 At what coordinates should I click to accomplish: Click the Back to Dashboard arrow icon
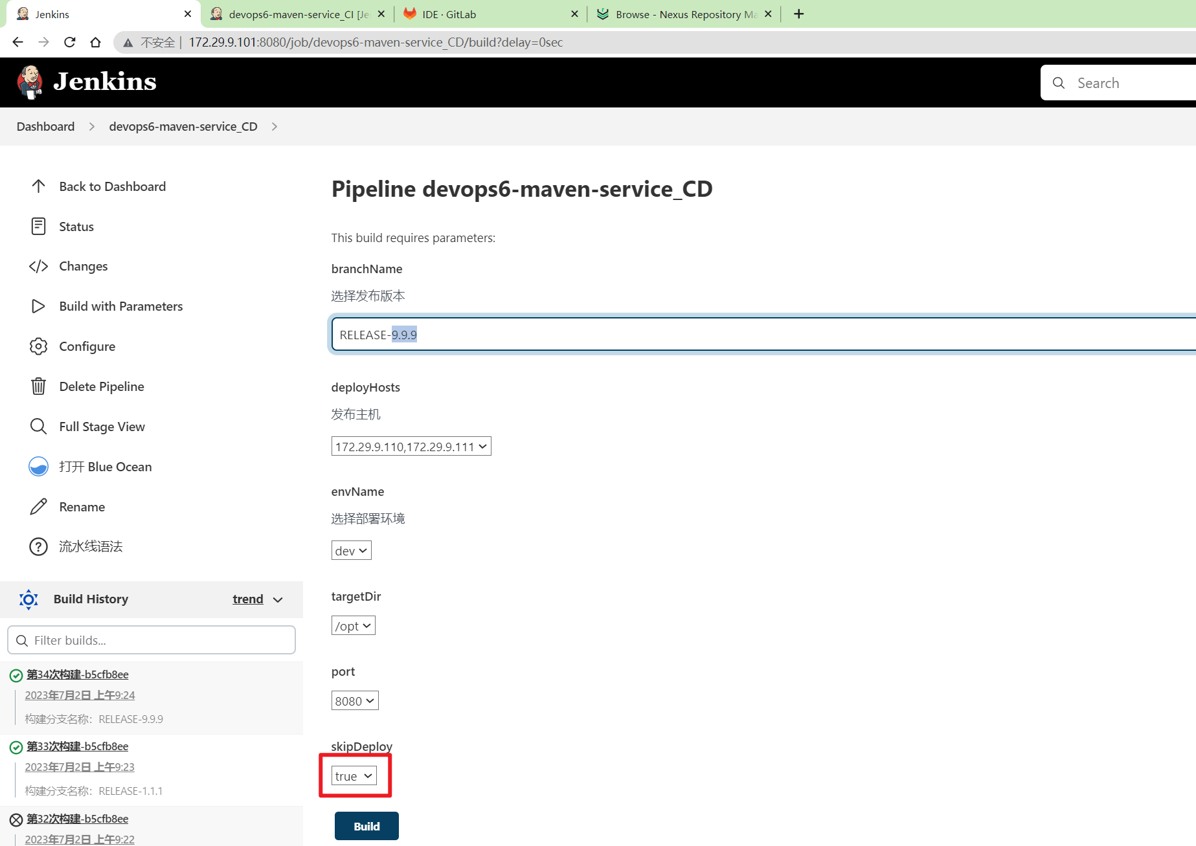coord(38,186)
